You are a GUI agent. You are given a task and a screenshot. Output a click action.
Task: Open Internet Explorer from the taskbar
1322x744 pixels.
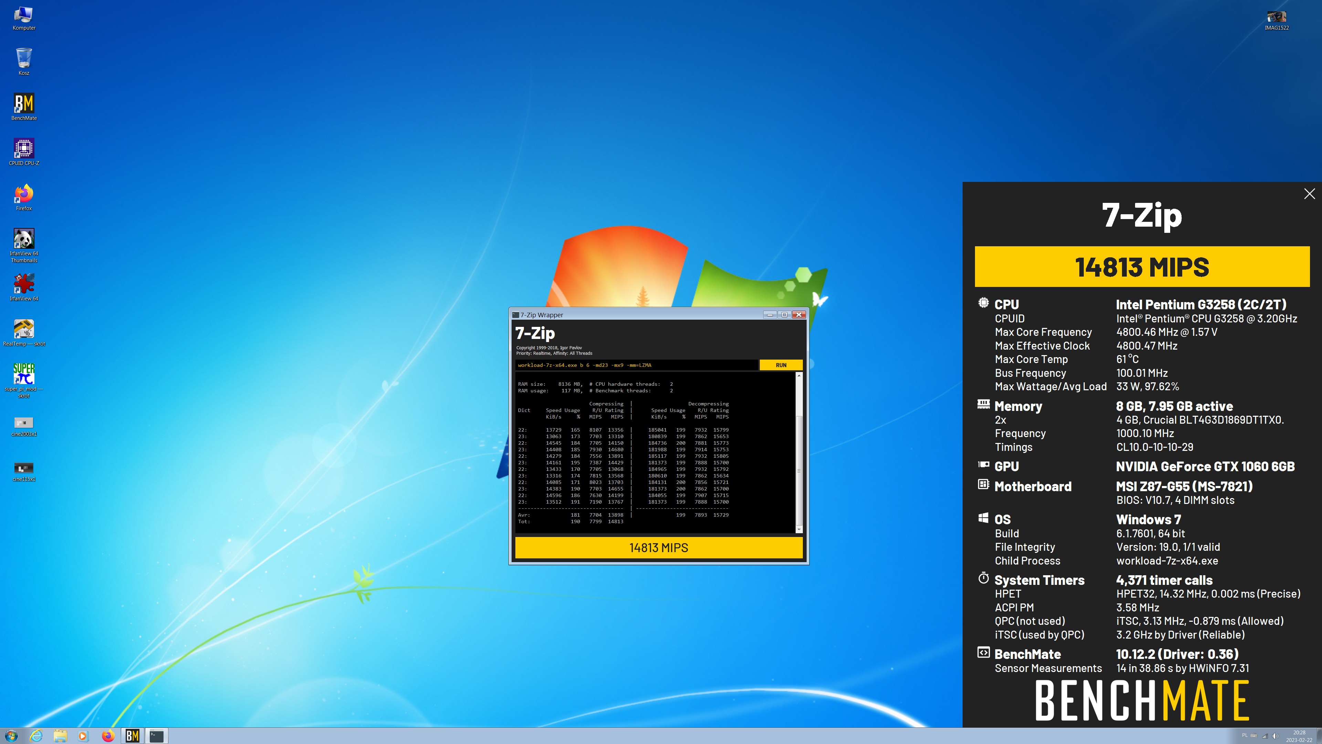(x=36, y=736)
